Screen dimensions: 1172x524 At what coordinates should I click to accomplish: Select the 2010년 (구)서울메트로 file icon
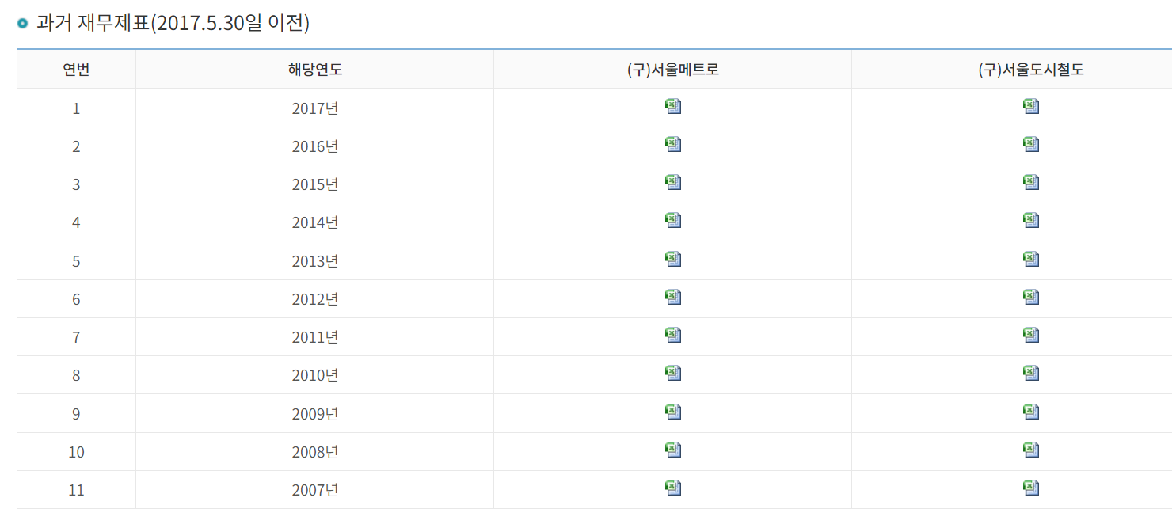[673, 373]
